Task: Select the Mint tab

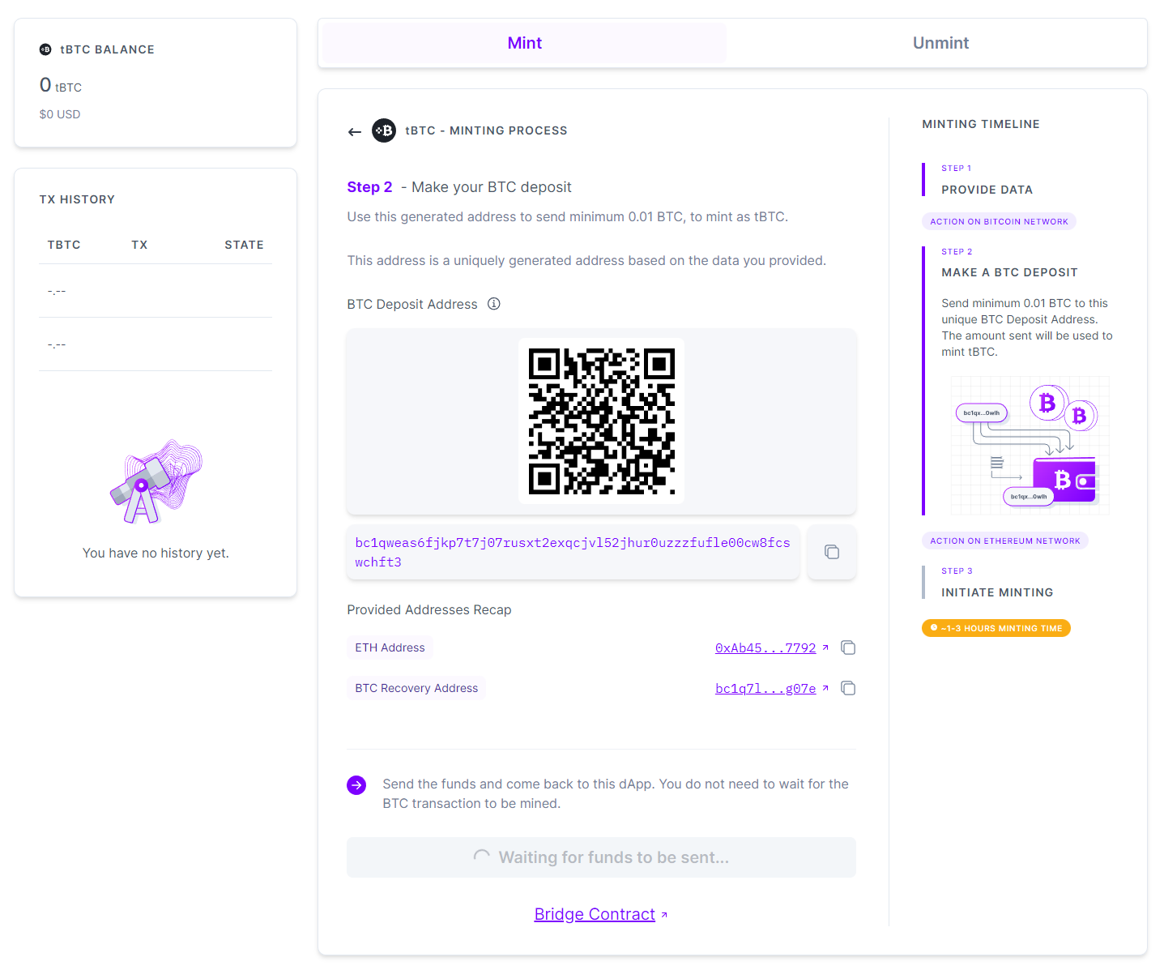Action: (524, 42)
